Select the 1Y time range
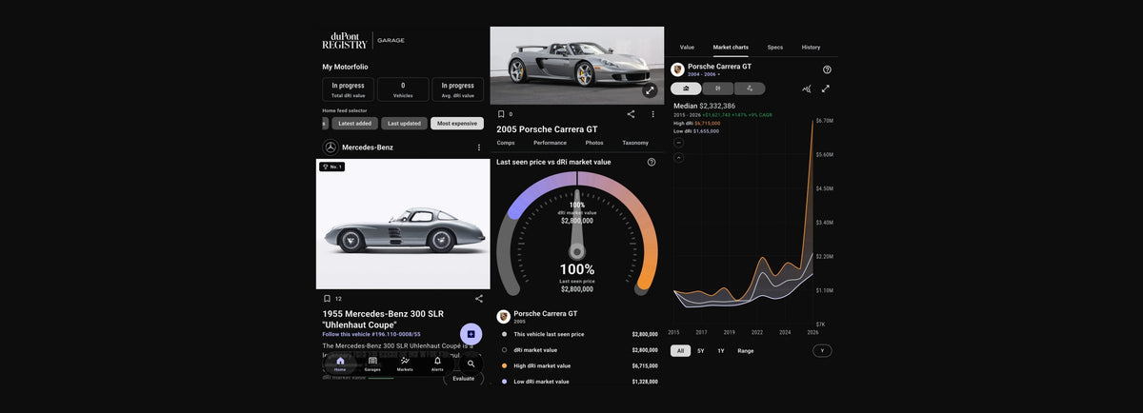This screenshot has height=413, width=1143. point(721,351)
